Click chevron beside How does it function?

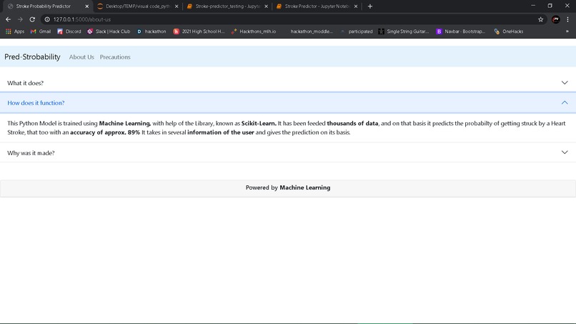pos(565,102)
